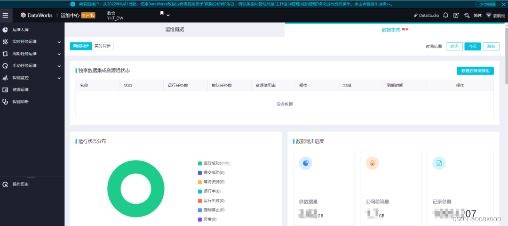Open the DataStudio link
The width and height of the screenshot is (508, 226).
click(x=426, y=15)
